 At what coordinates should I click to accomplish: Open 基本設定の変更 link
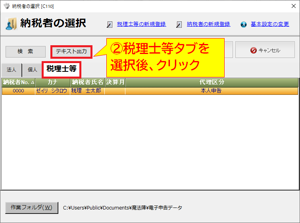(270, 24)
